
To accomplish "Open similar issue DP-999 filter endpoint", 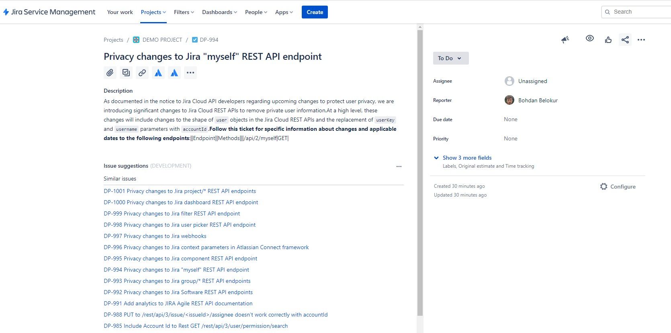I will [x=172, y=213].
